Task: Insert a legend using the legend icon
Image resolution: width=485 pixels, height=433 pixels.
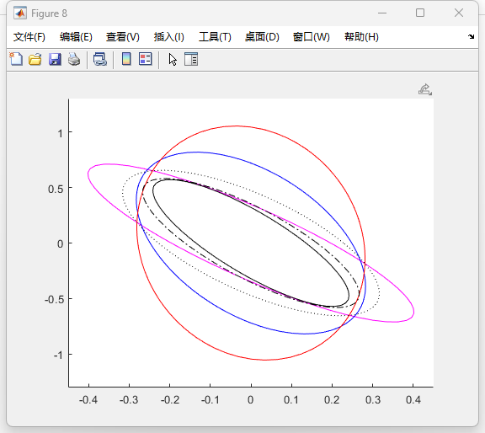Action: (x=146, y=59)
